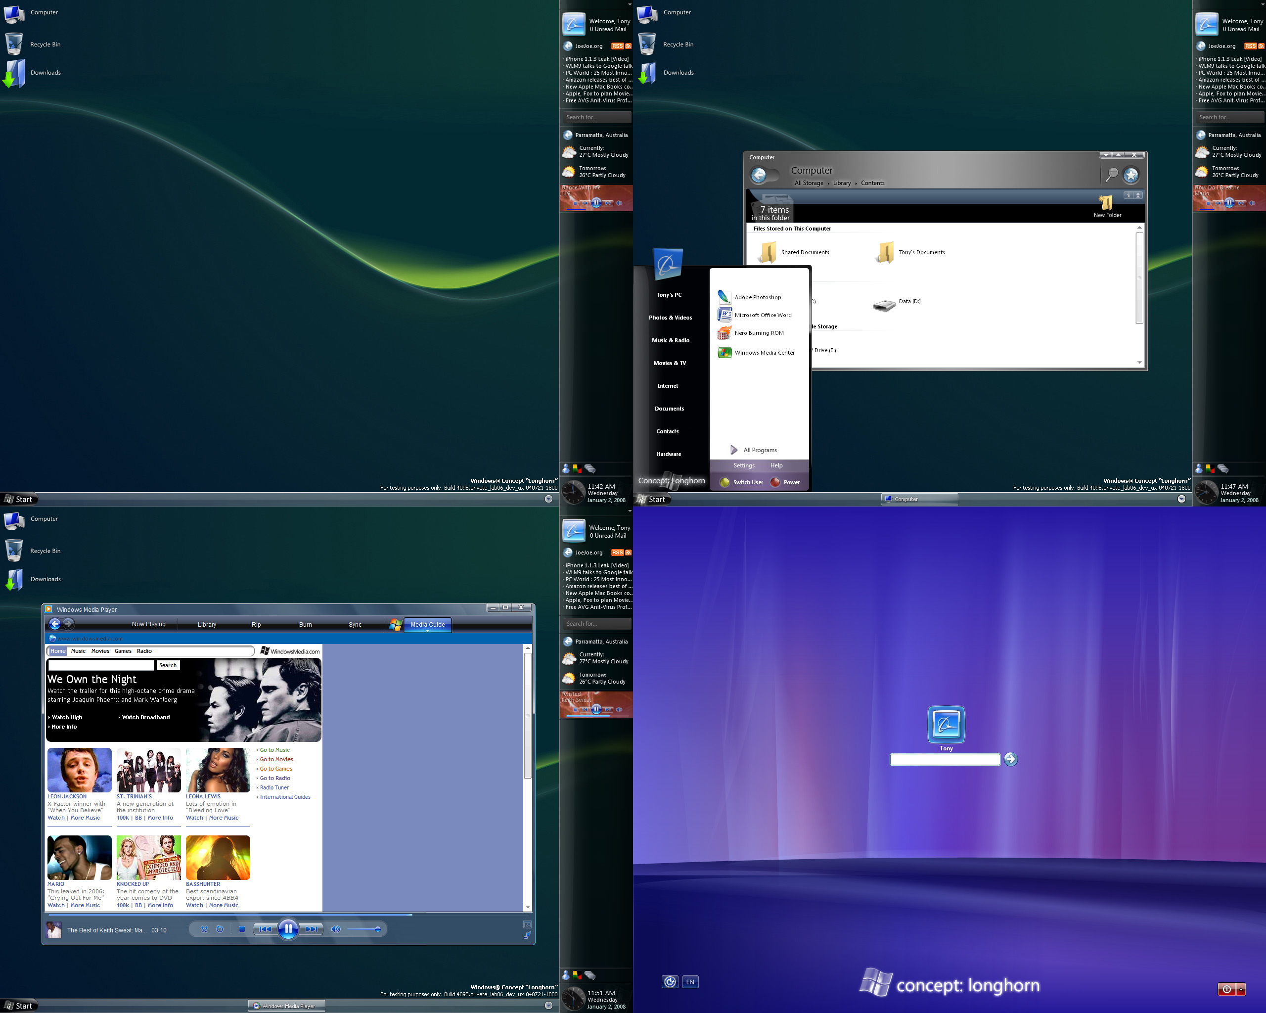
Task: Click the Media Guide tab in WMP
Action: click(x=427, y=625)
